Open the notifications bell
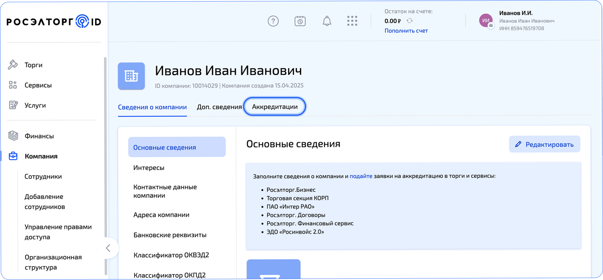 [327, 21]
